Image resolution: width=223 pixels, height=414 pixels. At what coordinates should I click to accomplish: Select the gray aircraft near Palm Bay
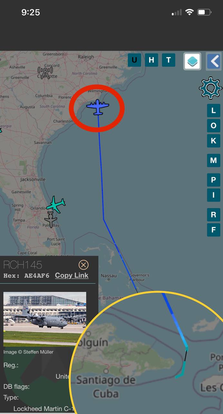click(51, 220)
